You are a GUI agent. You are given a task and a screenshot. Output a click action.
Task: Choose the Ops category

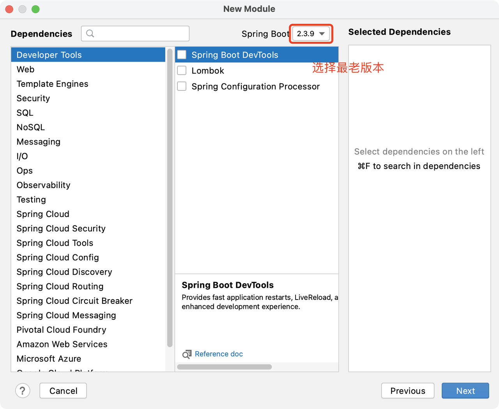(x=88, y=171)
